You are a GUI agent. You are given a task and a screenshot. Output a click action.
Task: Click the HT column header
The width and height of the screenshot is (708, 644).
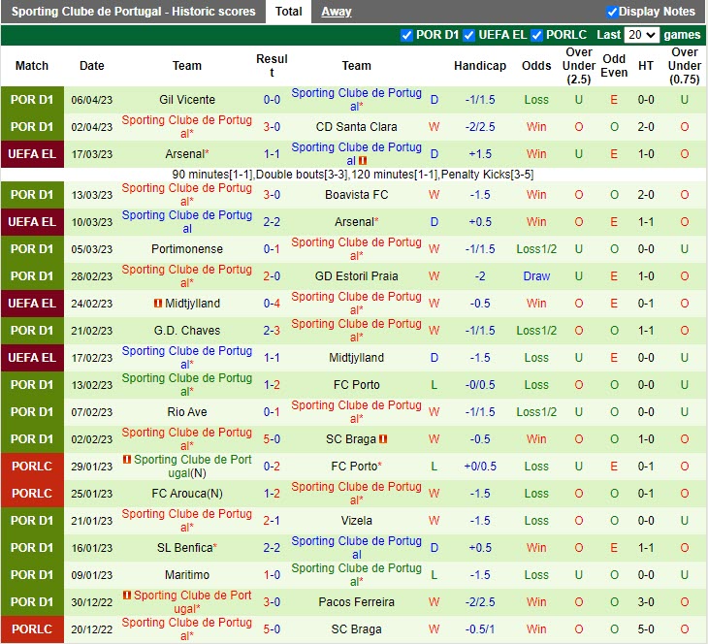[646, 66]
